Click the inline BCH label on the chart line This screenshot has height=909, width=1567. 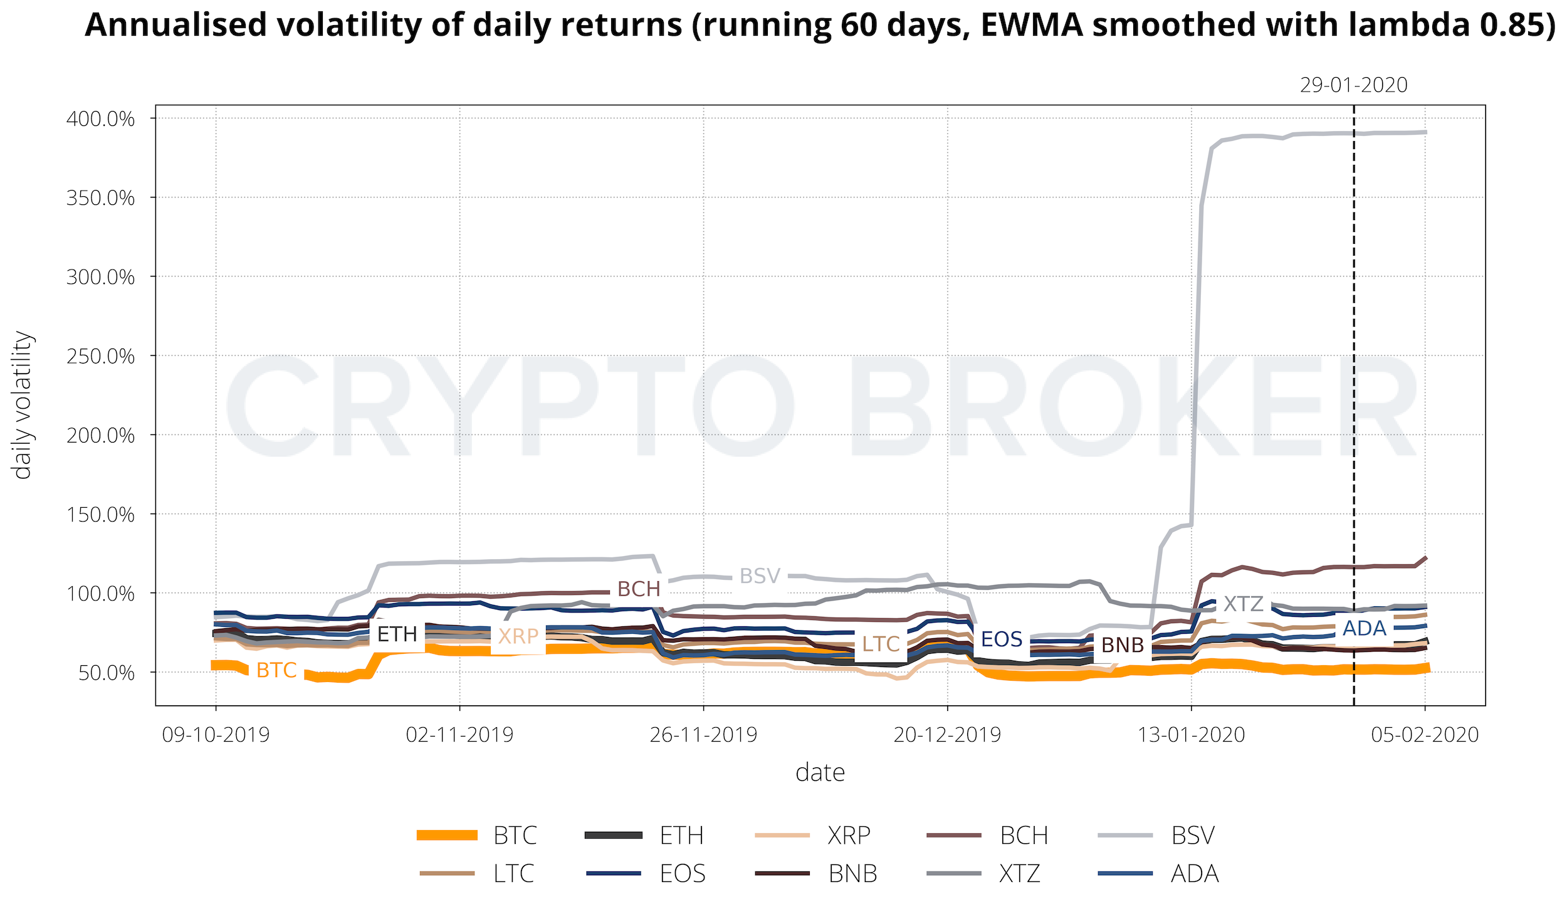click(639, 589)
